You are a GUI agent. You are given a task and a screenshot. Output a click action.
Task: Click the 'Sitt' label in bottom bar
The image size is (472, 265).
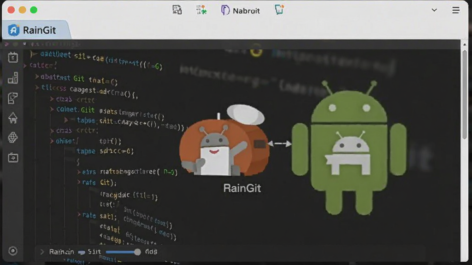tap(94, 252)
